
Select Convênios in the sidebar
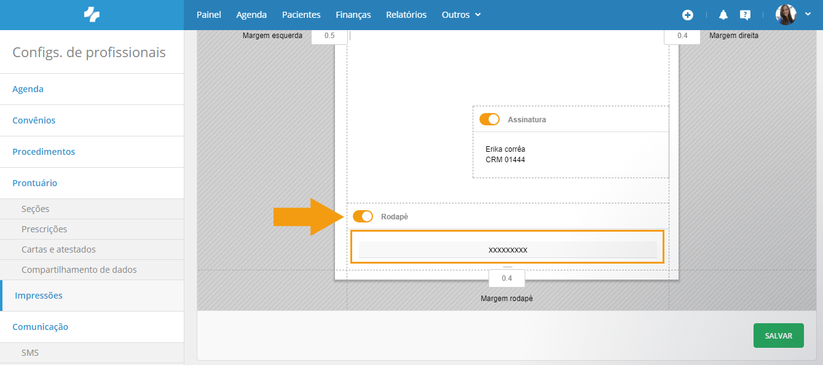(92, 120)
